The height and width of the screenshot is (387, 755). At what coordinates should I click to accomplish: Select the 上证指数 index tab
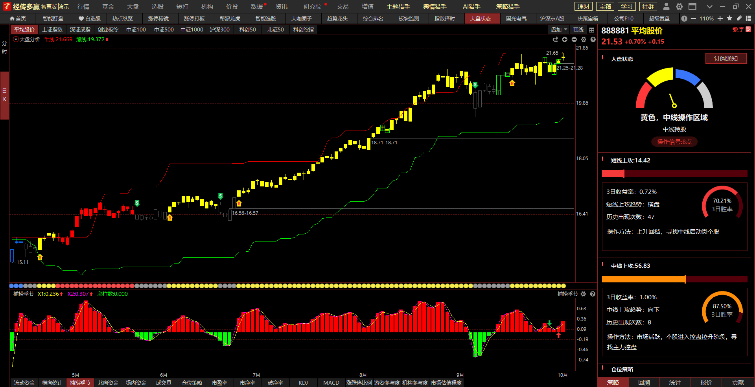pyautogui.click(x=52, y=29)
